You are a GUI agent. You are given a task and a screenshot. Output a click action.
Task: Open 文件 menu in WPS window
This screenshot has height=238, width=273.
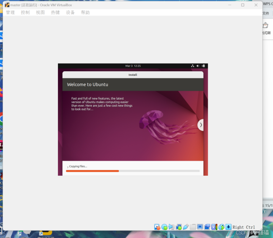(266, 13)
